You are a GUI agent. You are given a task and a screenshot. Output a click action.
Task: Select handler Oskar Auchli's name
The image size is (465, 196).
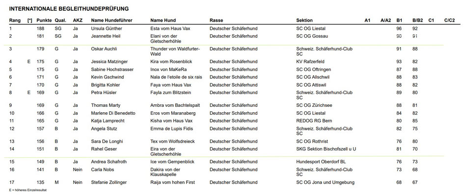(106, 49)
